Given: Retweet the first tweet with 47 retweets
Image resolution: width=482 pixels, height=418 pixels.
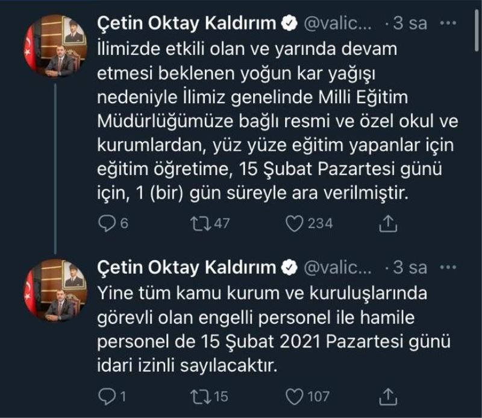Looking at the screenshot, I should pyautogui.click(x=196, y=224).
